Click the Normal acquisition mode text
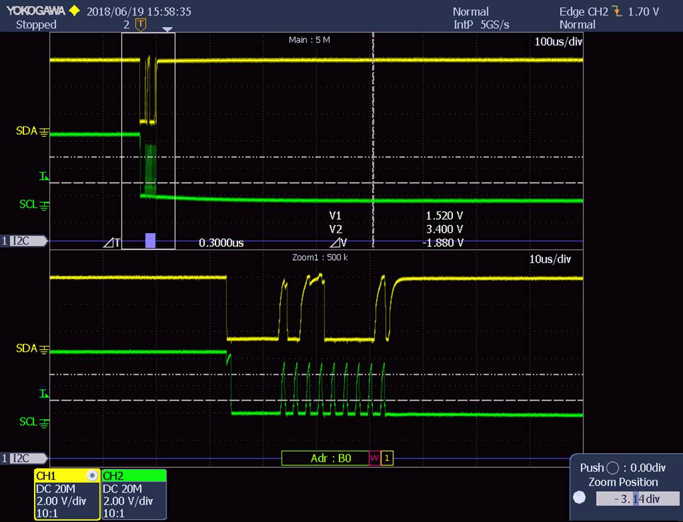 click(471, 12)
